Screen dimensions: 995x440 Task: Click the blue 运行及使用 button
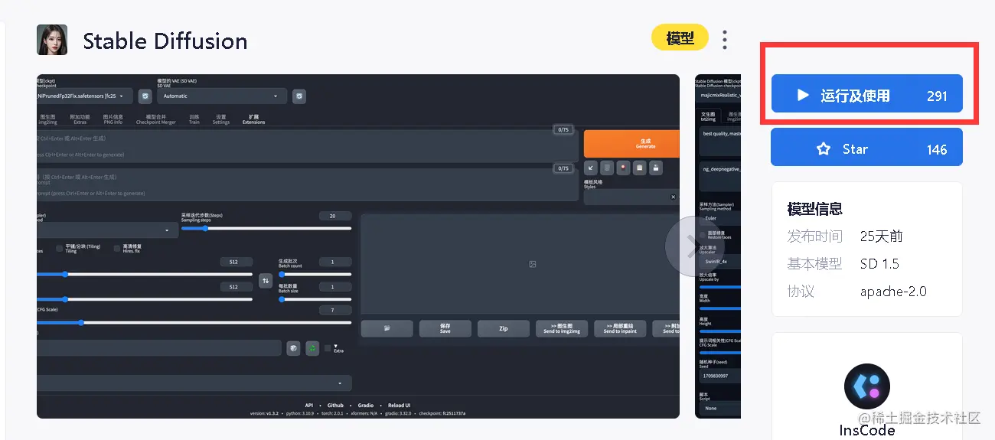866,93
